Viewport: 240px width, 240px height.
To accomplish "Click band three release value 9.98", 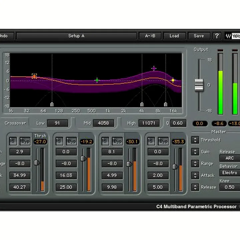I will (x=112, y=187).
